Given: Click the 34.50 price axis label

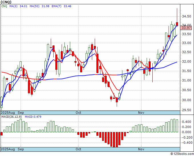Looking at the screenshot, I should click(x=187, y=16).
